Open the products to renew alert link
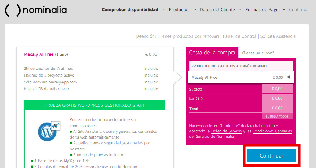This screenshot has height=168, width=316. 177,36
